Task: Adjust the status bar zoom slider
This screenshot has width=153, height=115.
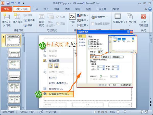Action: 125,112
